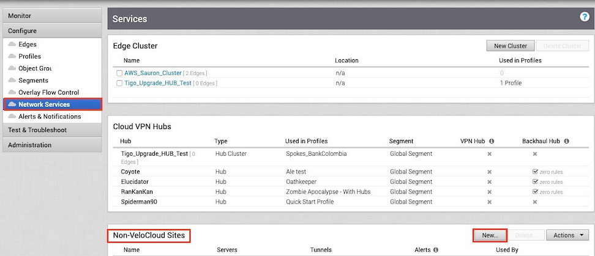Screen dimensions: 595x256
Task: Click the cloud icon beside Overlay Flow Control
Action: 13,92
